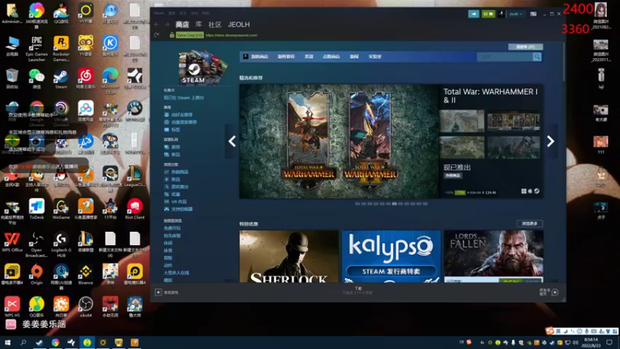The width and height of the screenshot is (620, 349).
Task: Select the WeGame desktop icon
Action: [61, 209]
